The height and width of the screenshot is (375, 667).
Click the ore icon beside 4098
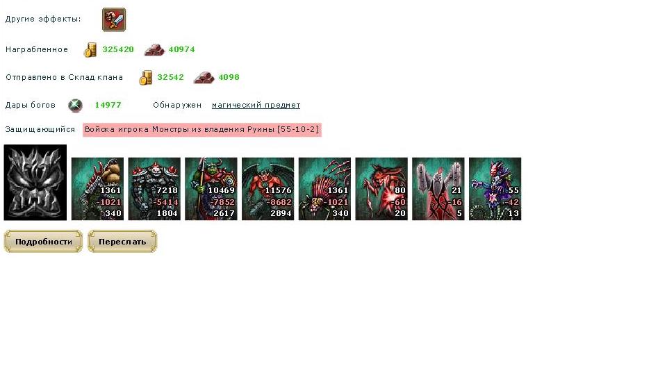[204, 78]
